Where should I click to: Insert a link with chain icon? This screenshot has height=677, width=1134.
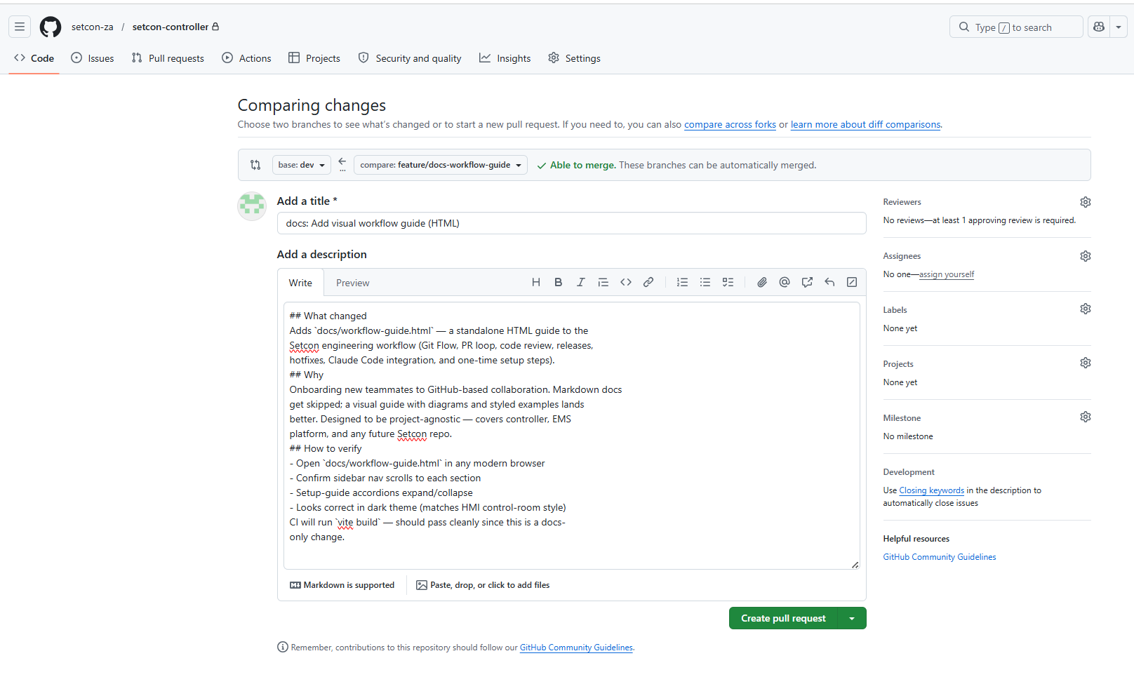(648, 282)
